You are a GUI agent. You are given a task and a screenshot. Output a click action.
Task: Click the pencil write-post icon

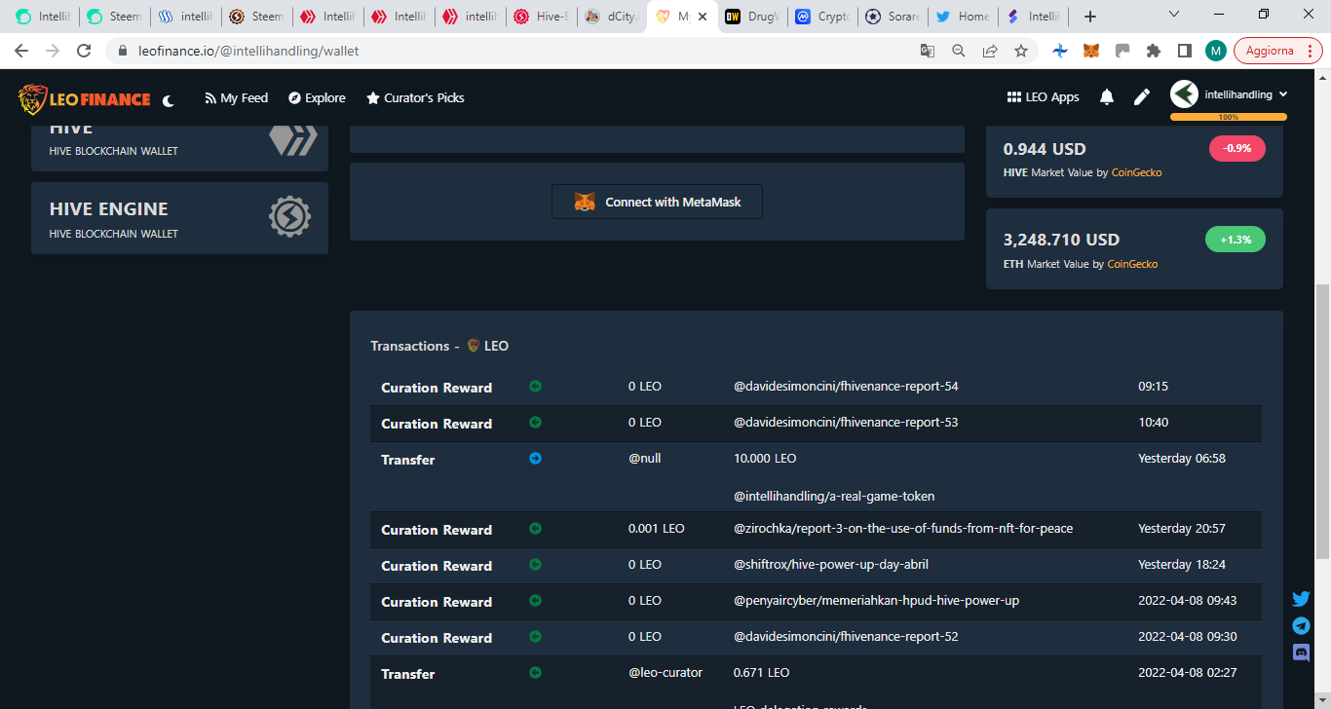coord(1142,96)
